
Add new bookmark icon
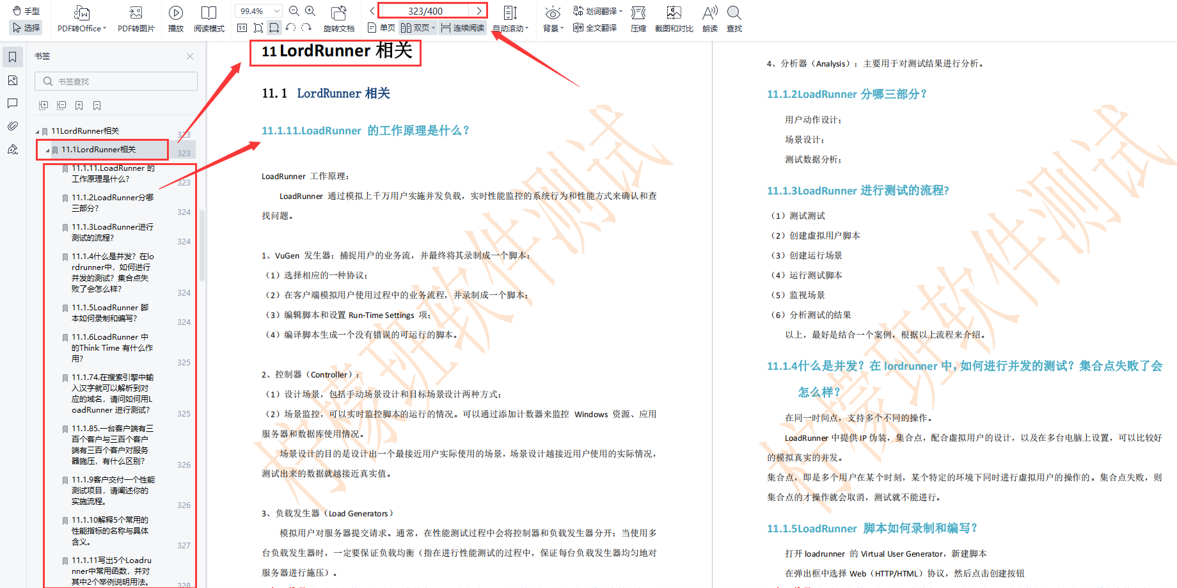[79, 106]
